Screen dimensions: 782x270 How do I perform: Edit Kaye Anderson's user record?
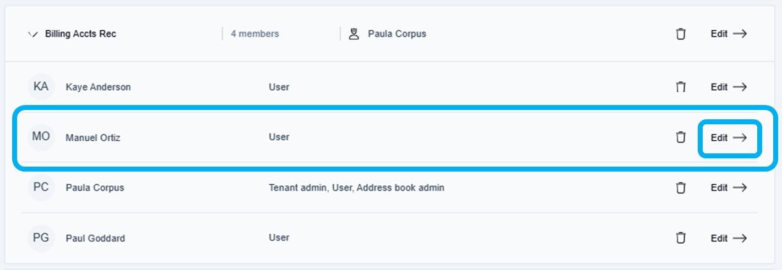[x=728, y=87]
